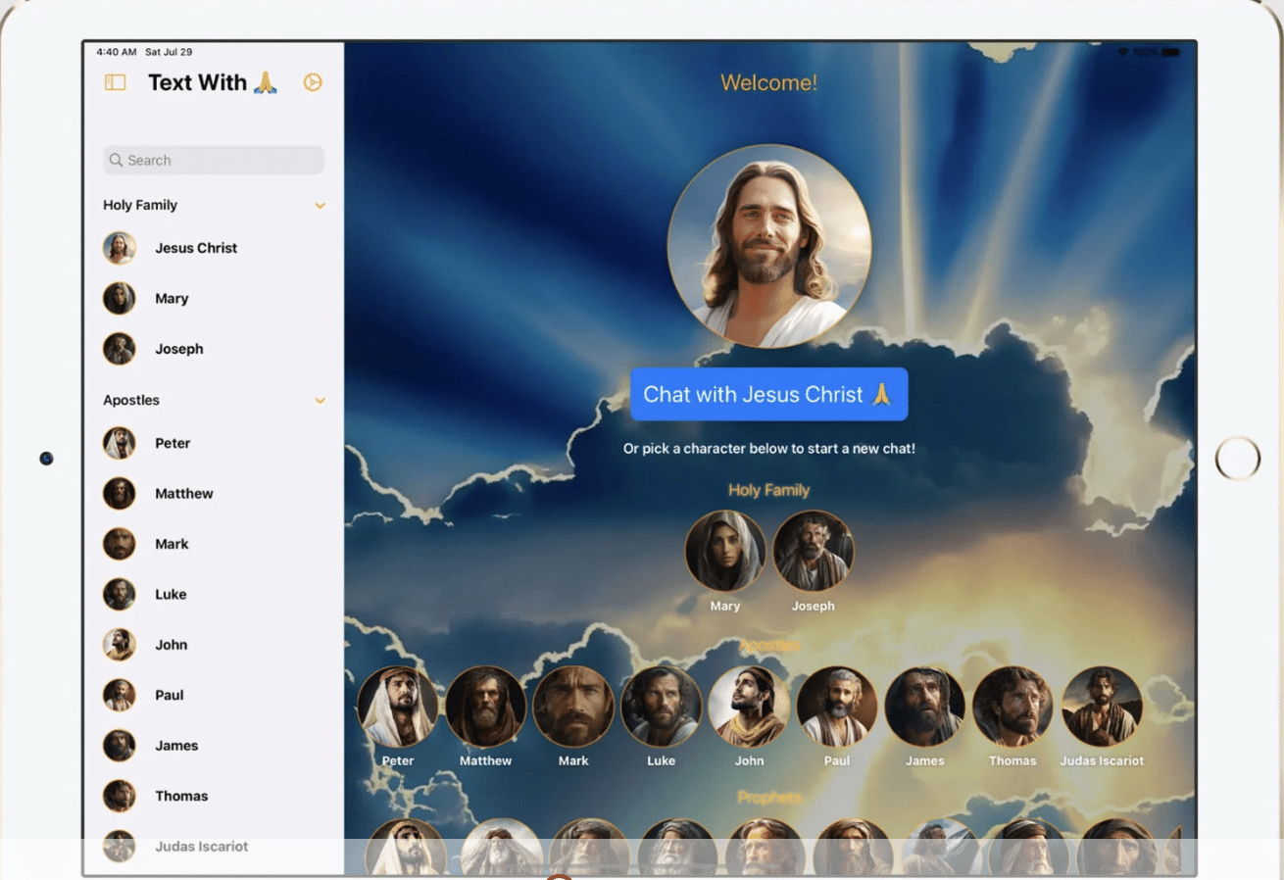Select Judas Iscariot's portrait in Apostles row
The width and height of the screenshot is (1284, 880).
click(x=1102, y=704)
